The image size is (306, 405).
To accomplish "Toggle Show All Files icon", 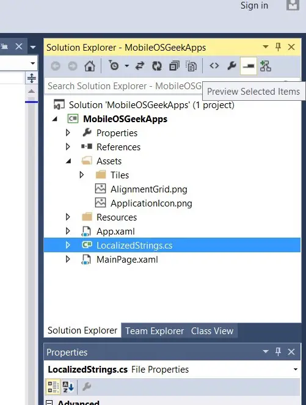I will [191, 67].
